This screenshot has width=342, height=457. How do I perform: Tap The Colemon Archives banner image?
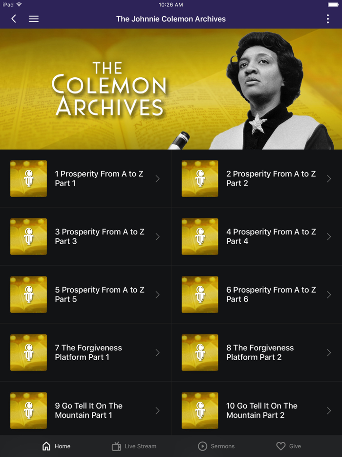171,89
